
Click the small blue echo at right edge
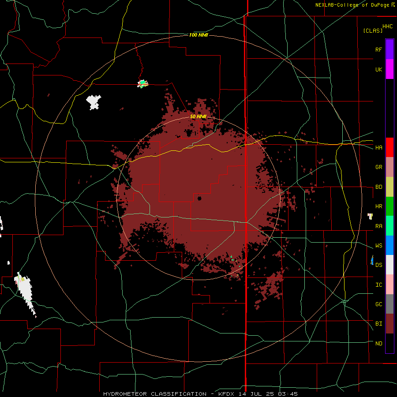click(372, 260)
